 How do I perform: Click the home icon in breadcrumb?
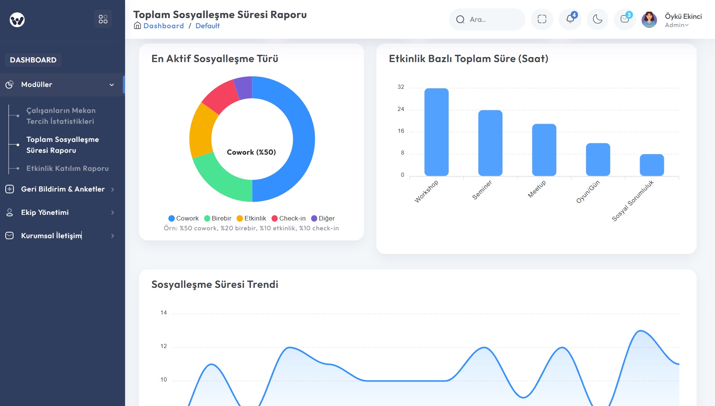[137, 26]
